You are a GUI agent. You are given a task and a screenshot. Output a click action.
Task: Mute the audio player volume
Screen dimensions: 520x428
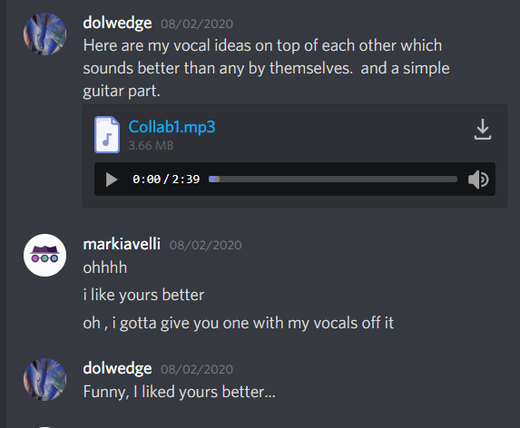478,180
